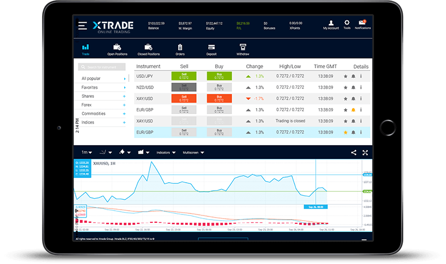Toggle favorite star on the USD/JPY row

coord(346,76)
